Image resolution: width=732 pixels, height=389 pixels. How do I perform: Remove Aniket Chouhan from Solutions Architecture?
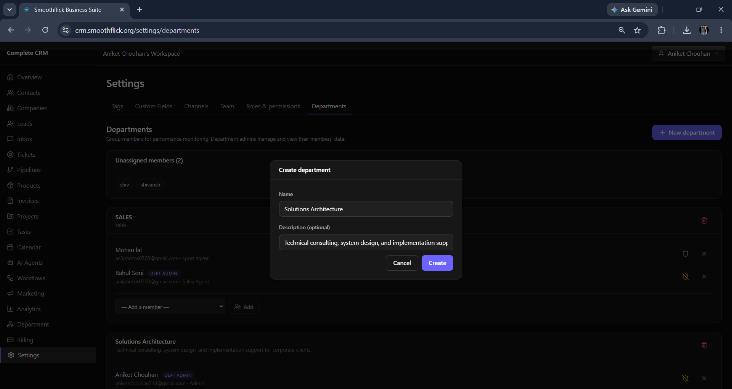coord(704,378)
